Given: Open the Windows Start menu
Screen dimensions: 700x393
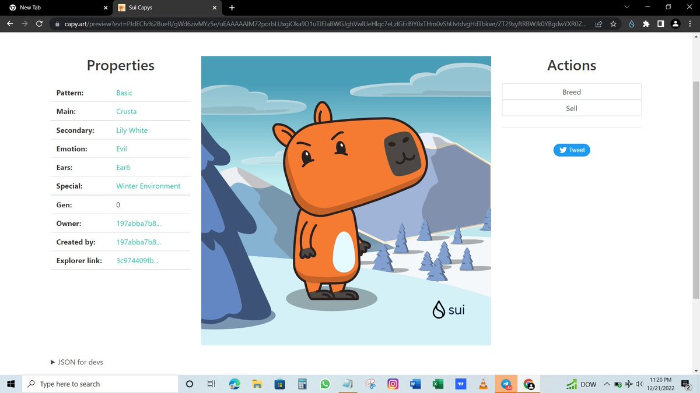Looking at the screenshot, I should (10, 384).
